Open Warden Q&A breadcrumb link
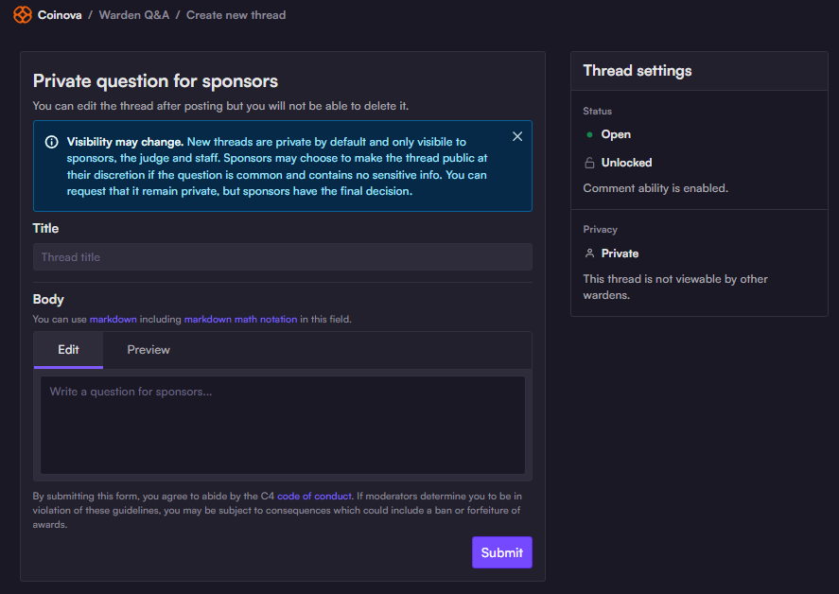This screenshot has width=839, height=594. (134, 15)
